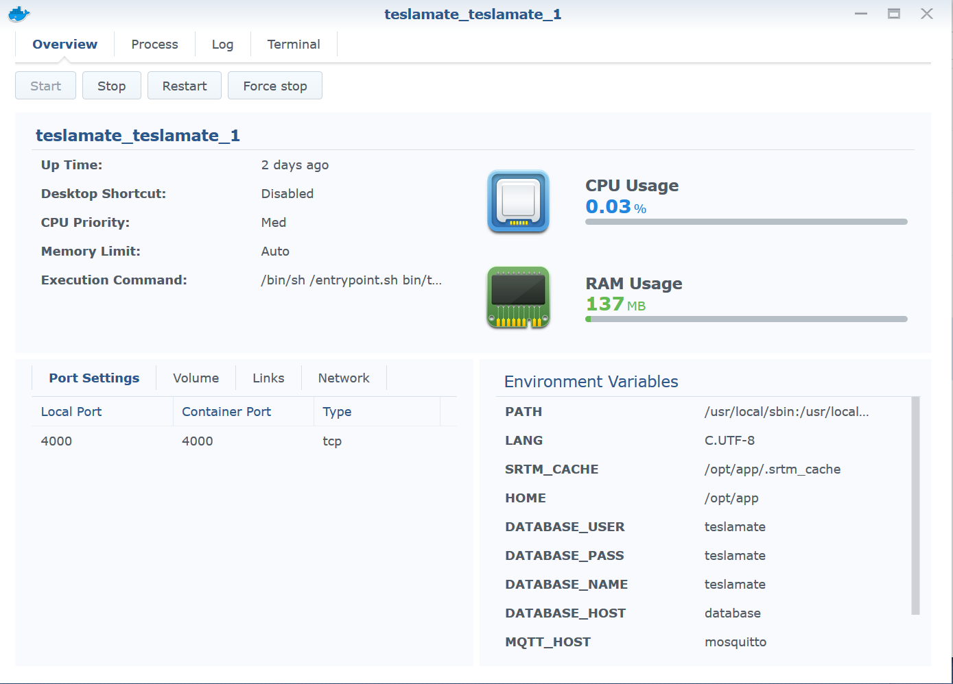Click the Docker whale icon in title bar
The height and width of the screenshot is (684, 953).
click(x=19, y=14)
